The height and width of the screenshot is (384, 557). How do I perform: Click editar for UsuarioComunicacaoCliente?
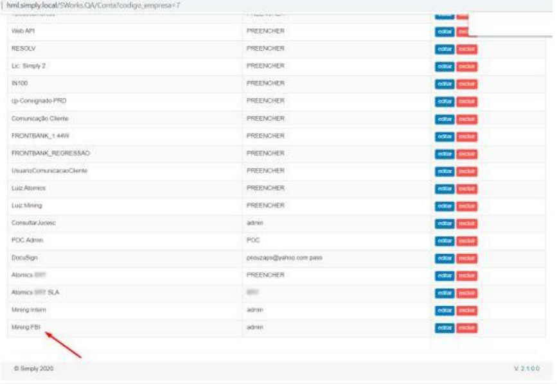(445, 171)
